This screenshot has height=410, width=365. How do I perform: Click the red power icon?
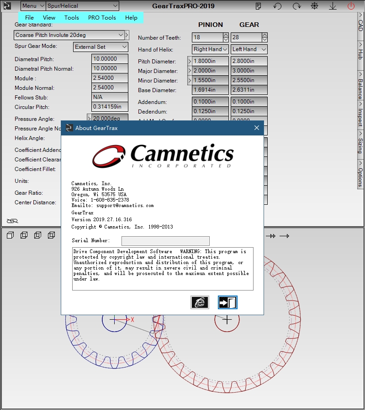(x=351, y=6)
